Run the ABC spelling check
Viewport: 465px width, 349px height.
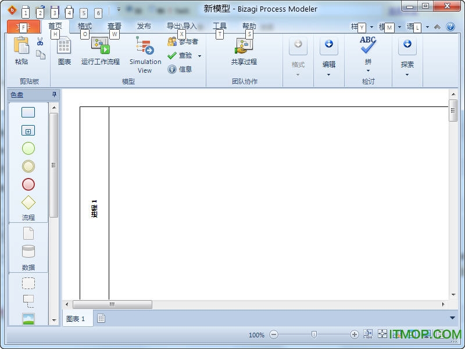[x=368, y=45]
